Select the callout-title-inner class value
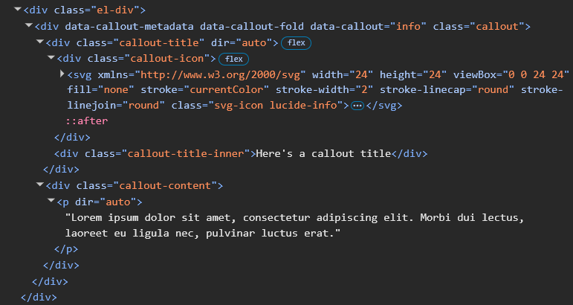Screen dimensions: 573x305 click(186, 154)
